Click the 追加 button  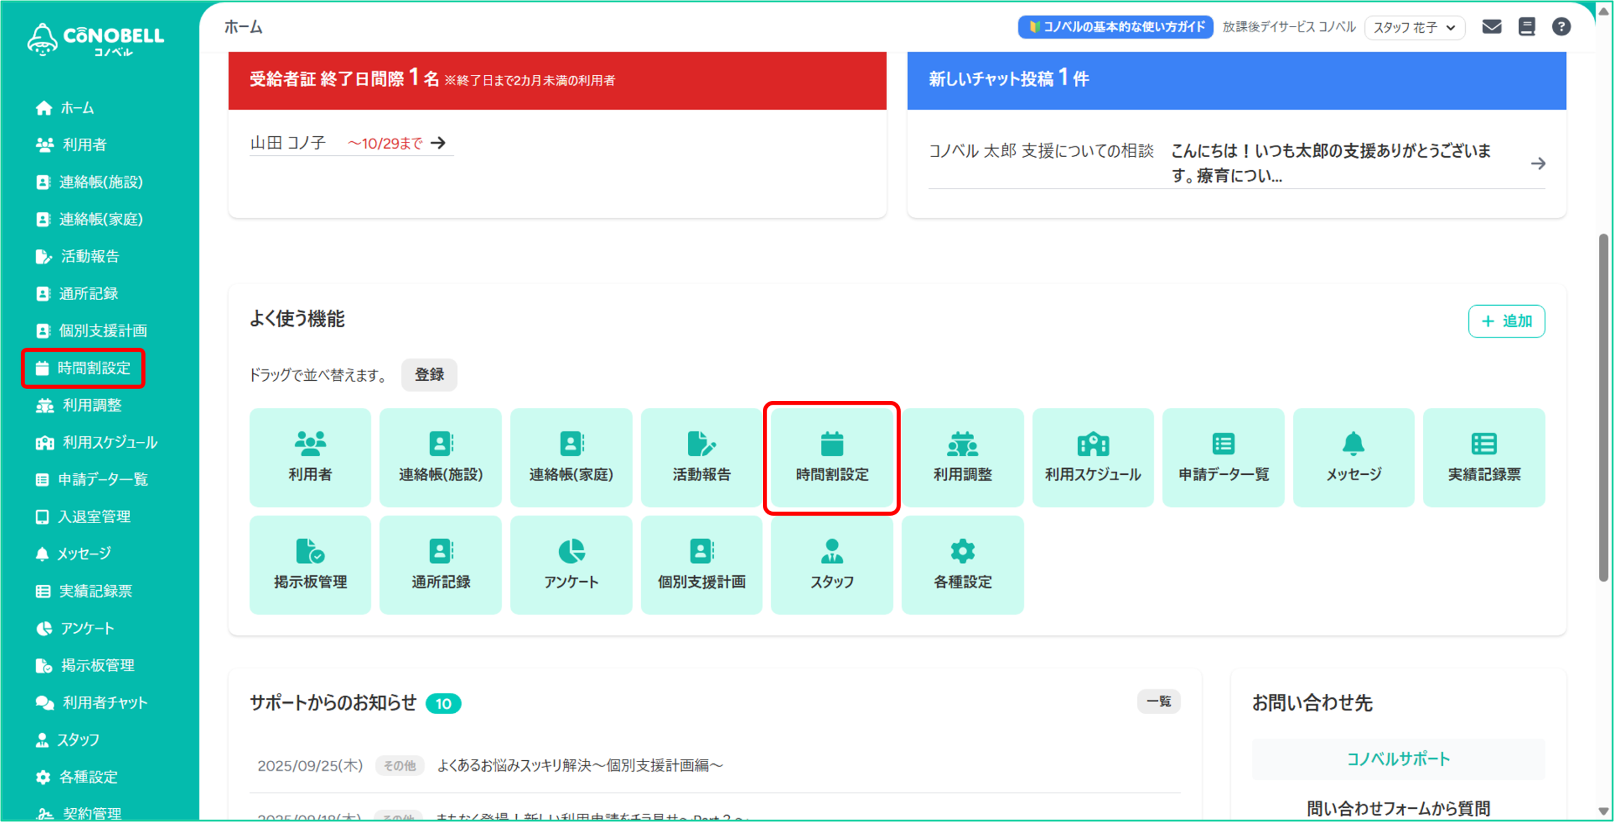pyautogui.click(x=1506, y=321)
